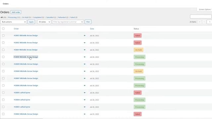Open preview arrow for order #28802
The height and width of the screenshot is (119, 212).
84,114
